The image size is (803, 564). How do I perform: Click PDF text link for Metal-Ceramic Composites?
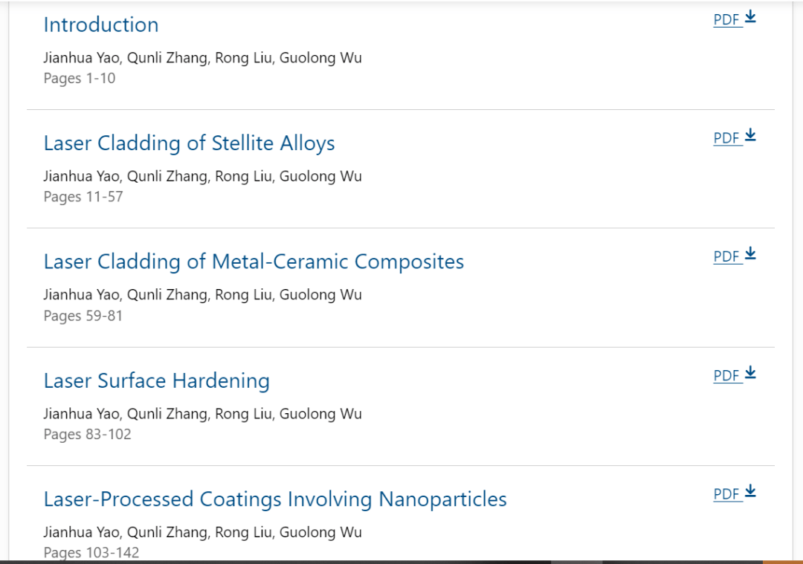(726, 257)
